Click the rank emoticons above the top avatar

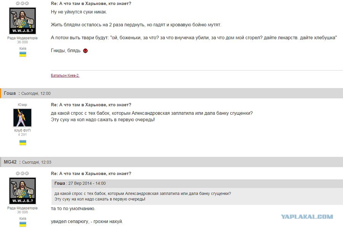(x=22, y=3)
